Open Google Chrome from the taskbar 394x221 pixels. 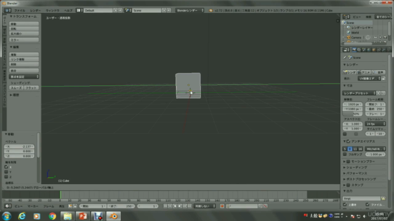coord(52,216)
